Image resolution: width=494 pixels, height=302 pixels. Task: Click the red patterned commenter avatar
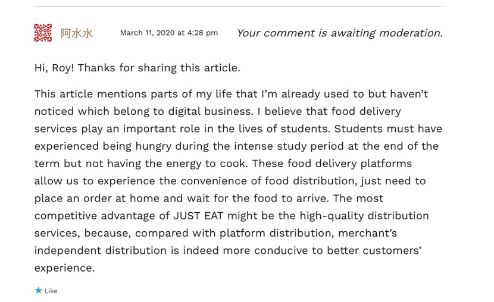tap(43, 33)
